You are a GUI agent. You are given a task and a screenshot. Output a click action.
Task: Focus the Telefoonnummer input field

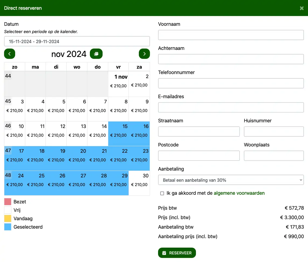(x=231, y=83)
